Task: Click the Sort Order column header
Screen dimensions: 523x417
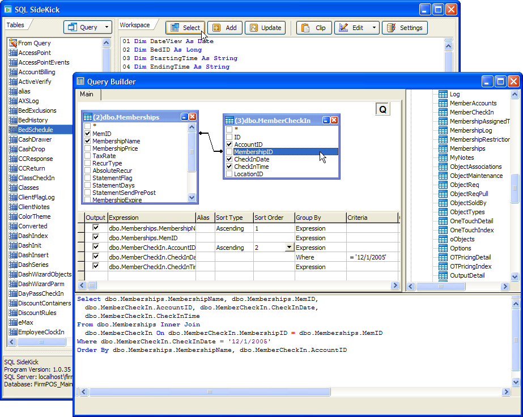Action: (x=274, y=218)
